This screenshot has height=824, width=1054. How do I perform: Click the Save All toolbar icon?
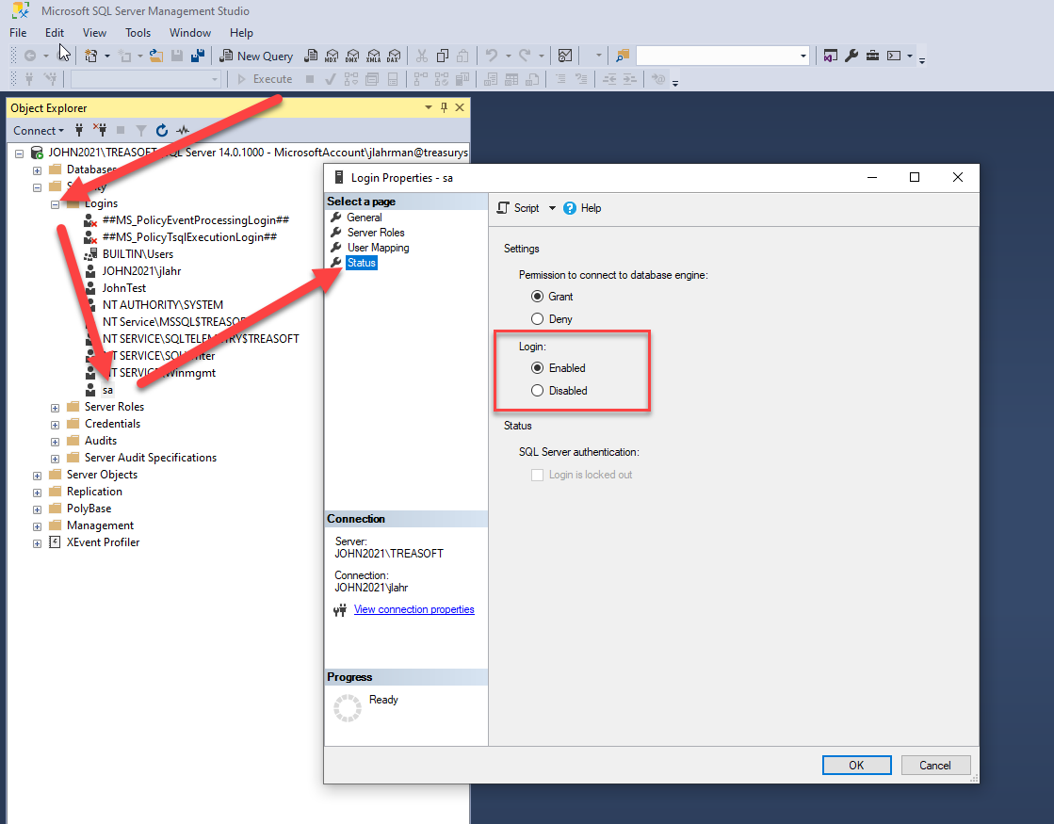coord(198,56)
